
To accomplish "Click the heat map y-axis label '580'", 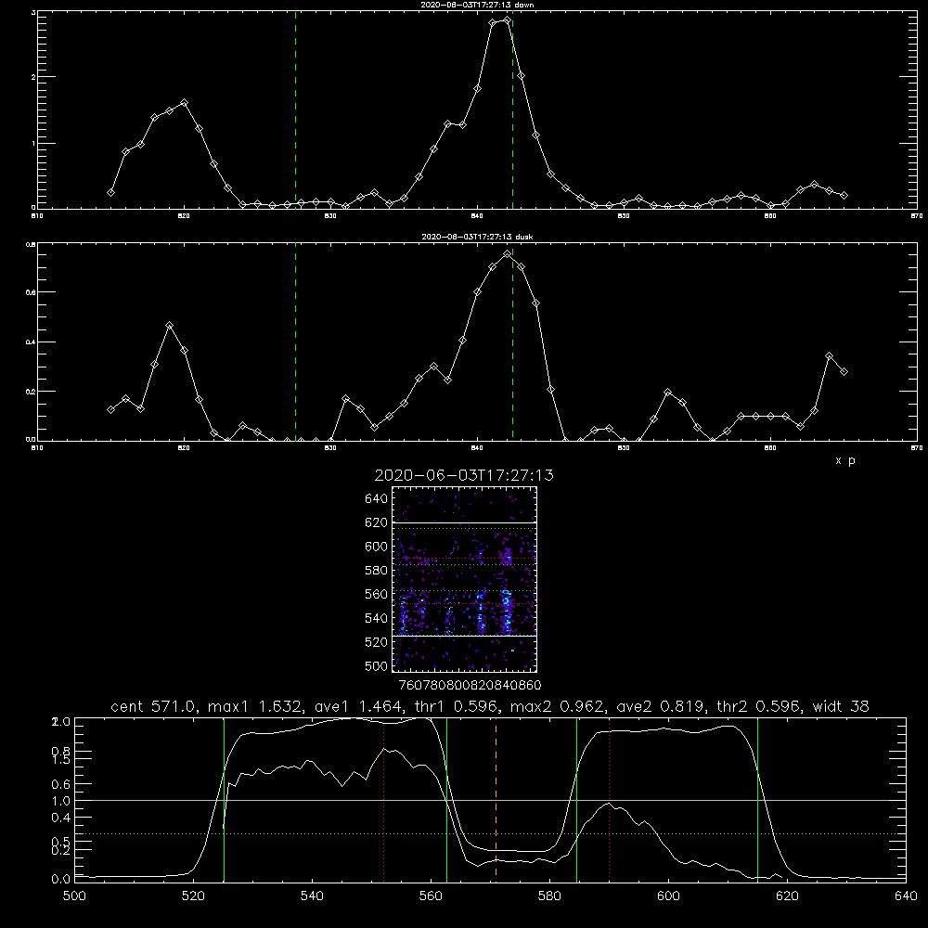I will click(x=377, y=571).
